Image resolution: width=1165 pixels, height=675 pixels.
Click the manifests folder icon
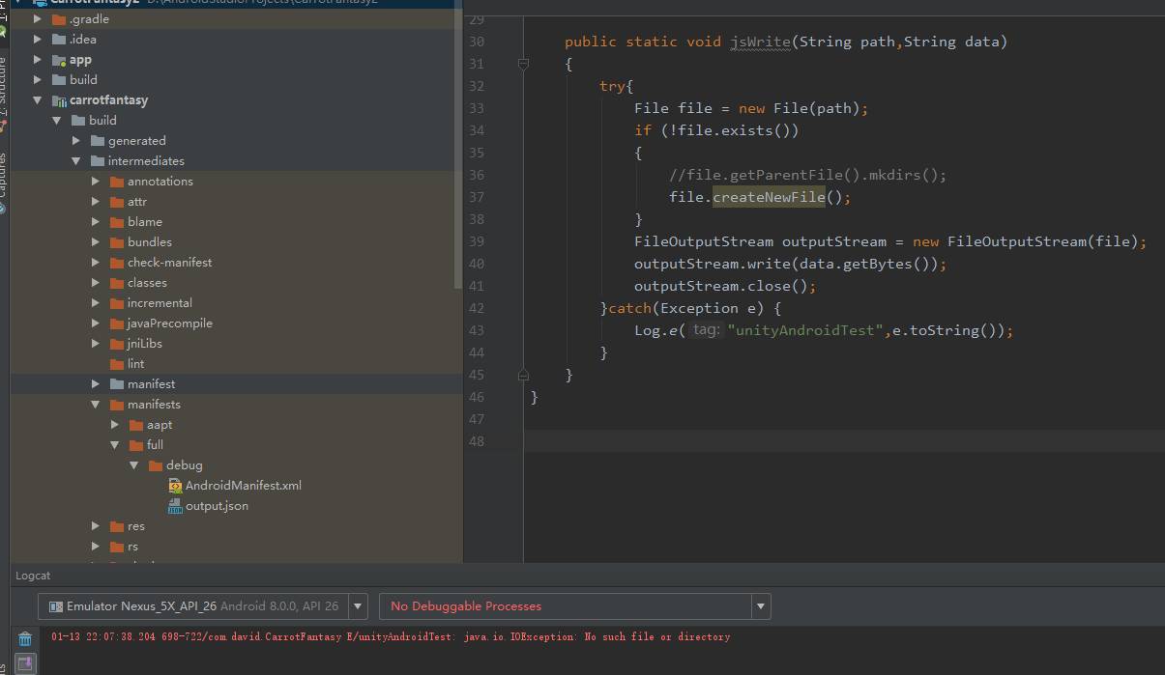(x=117, y=405)
